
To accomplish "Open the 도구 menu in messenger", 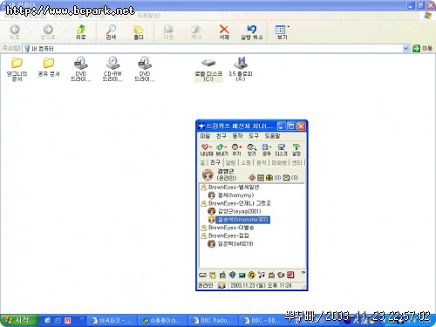I will [254, 136].
